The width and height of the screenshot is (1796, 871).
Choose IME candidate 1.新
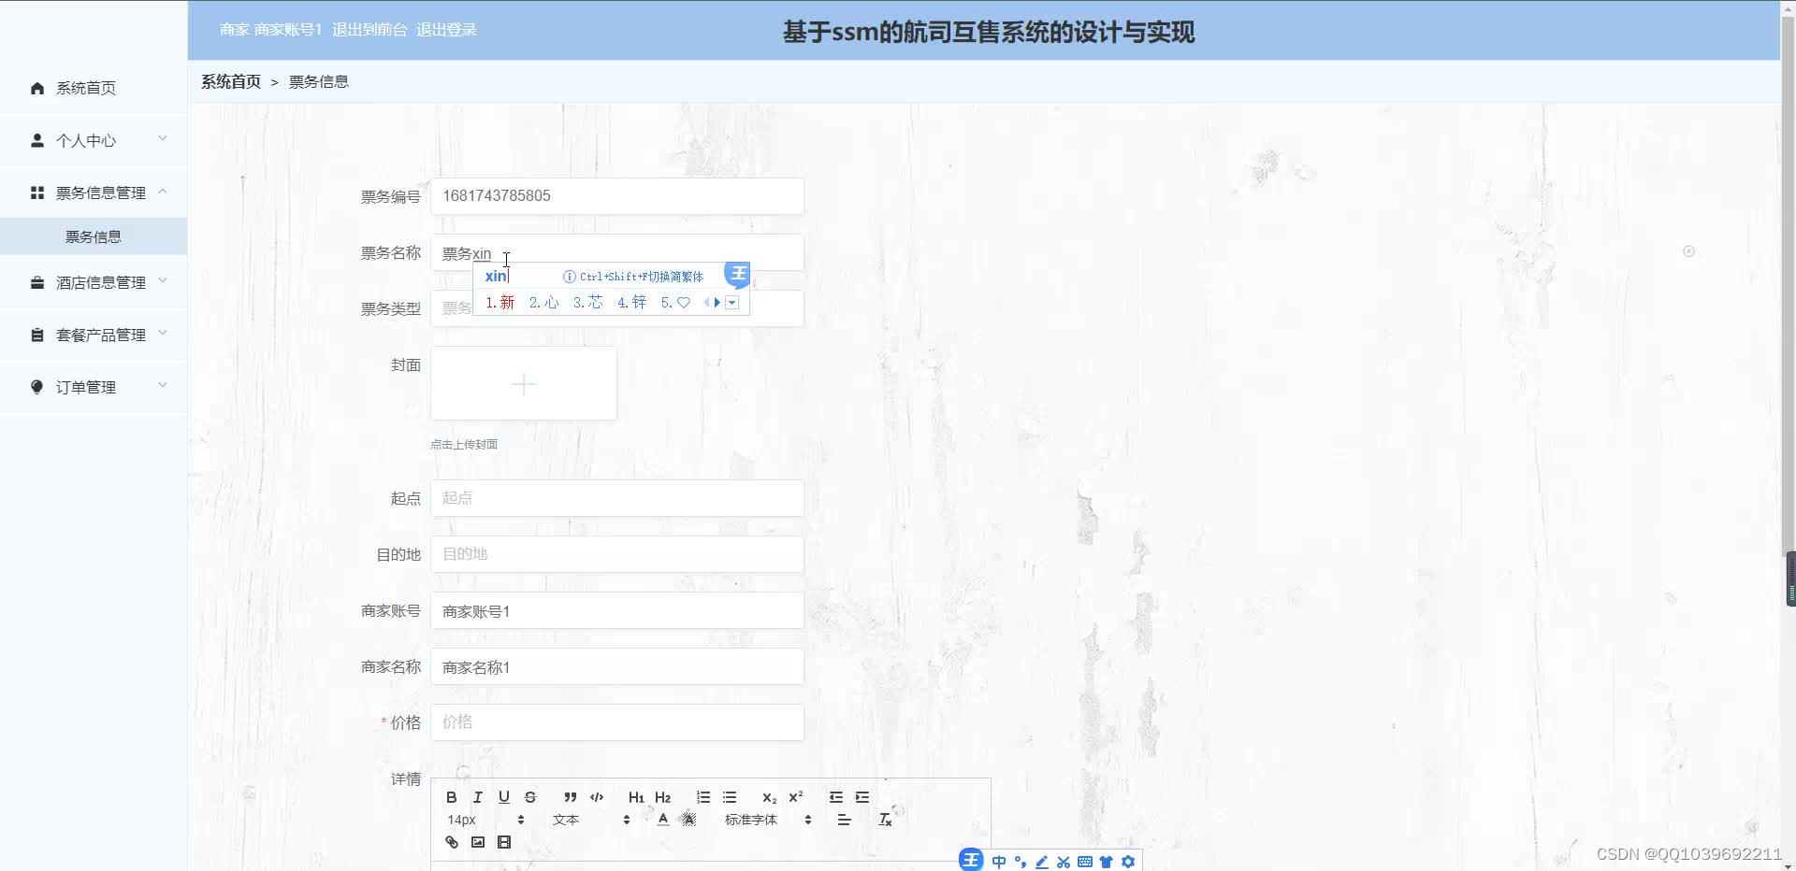[x=500, y=303]
